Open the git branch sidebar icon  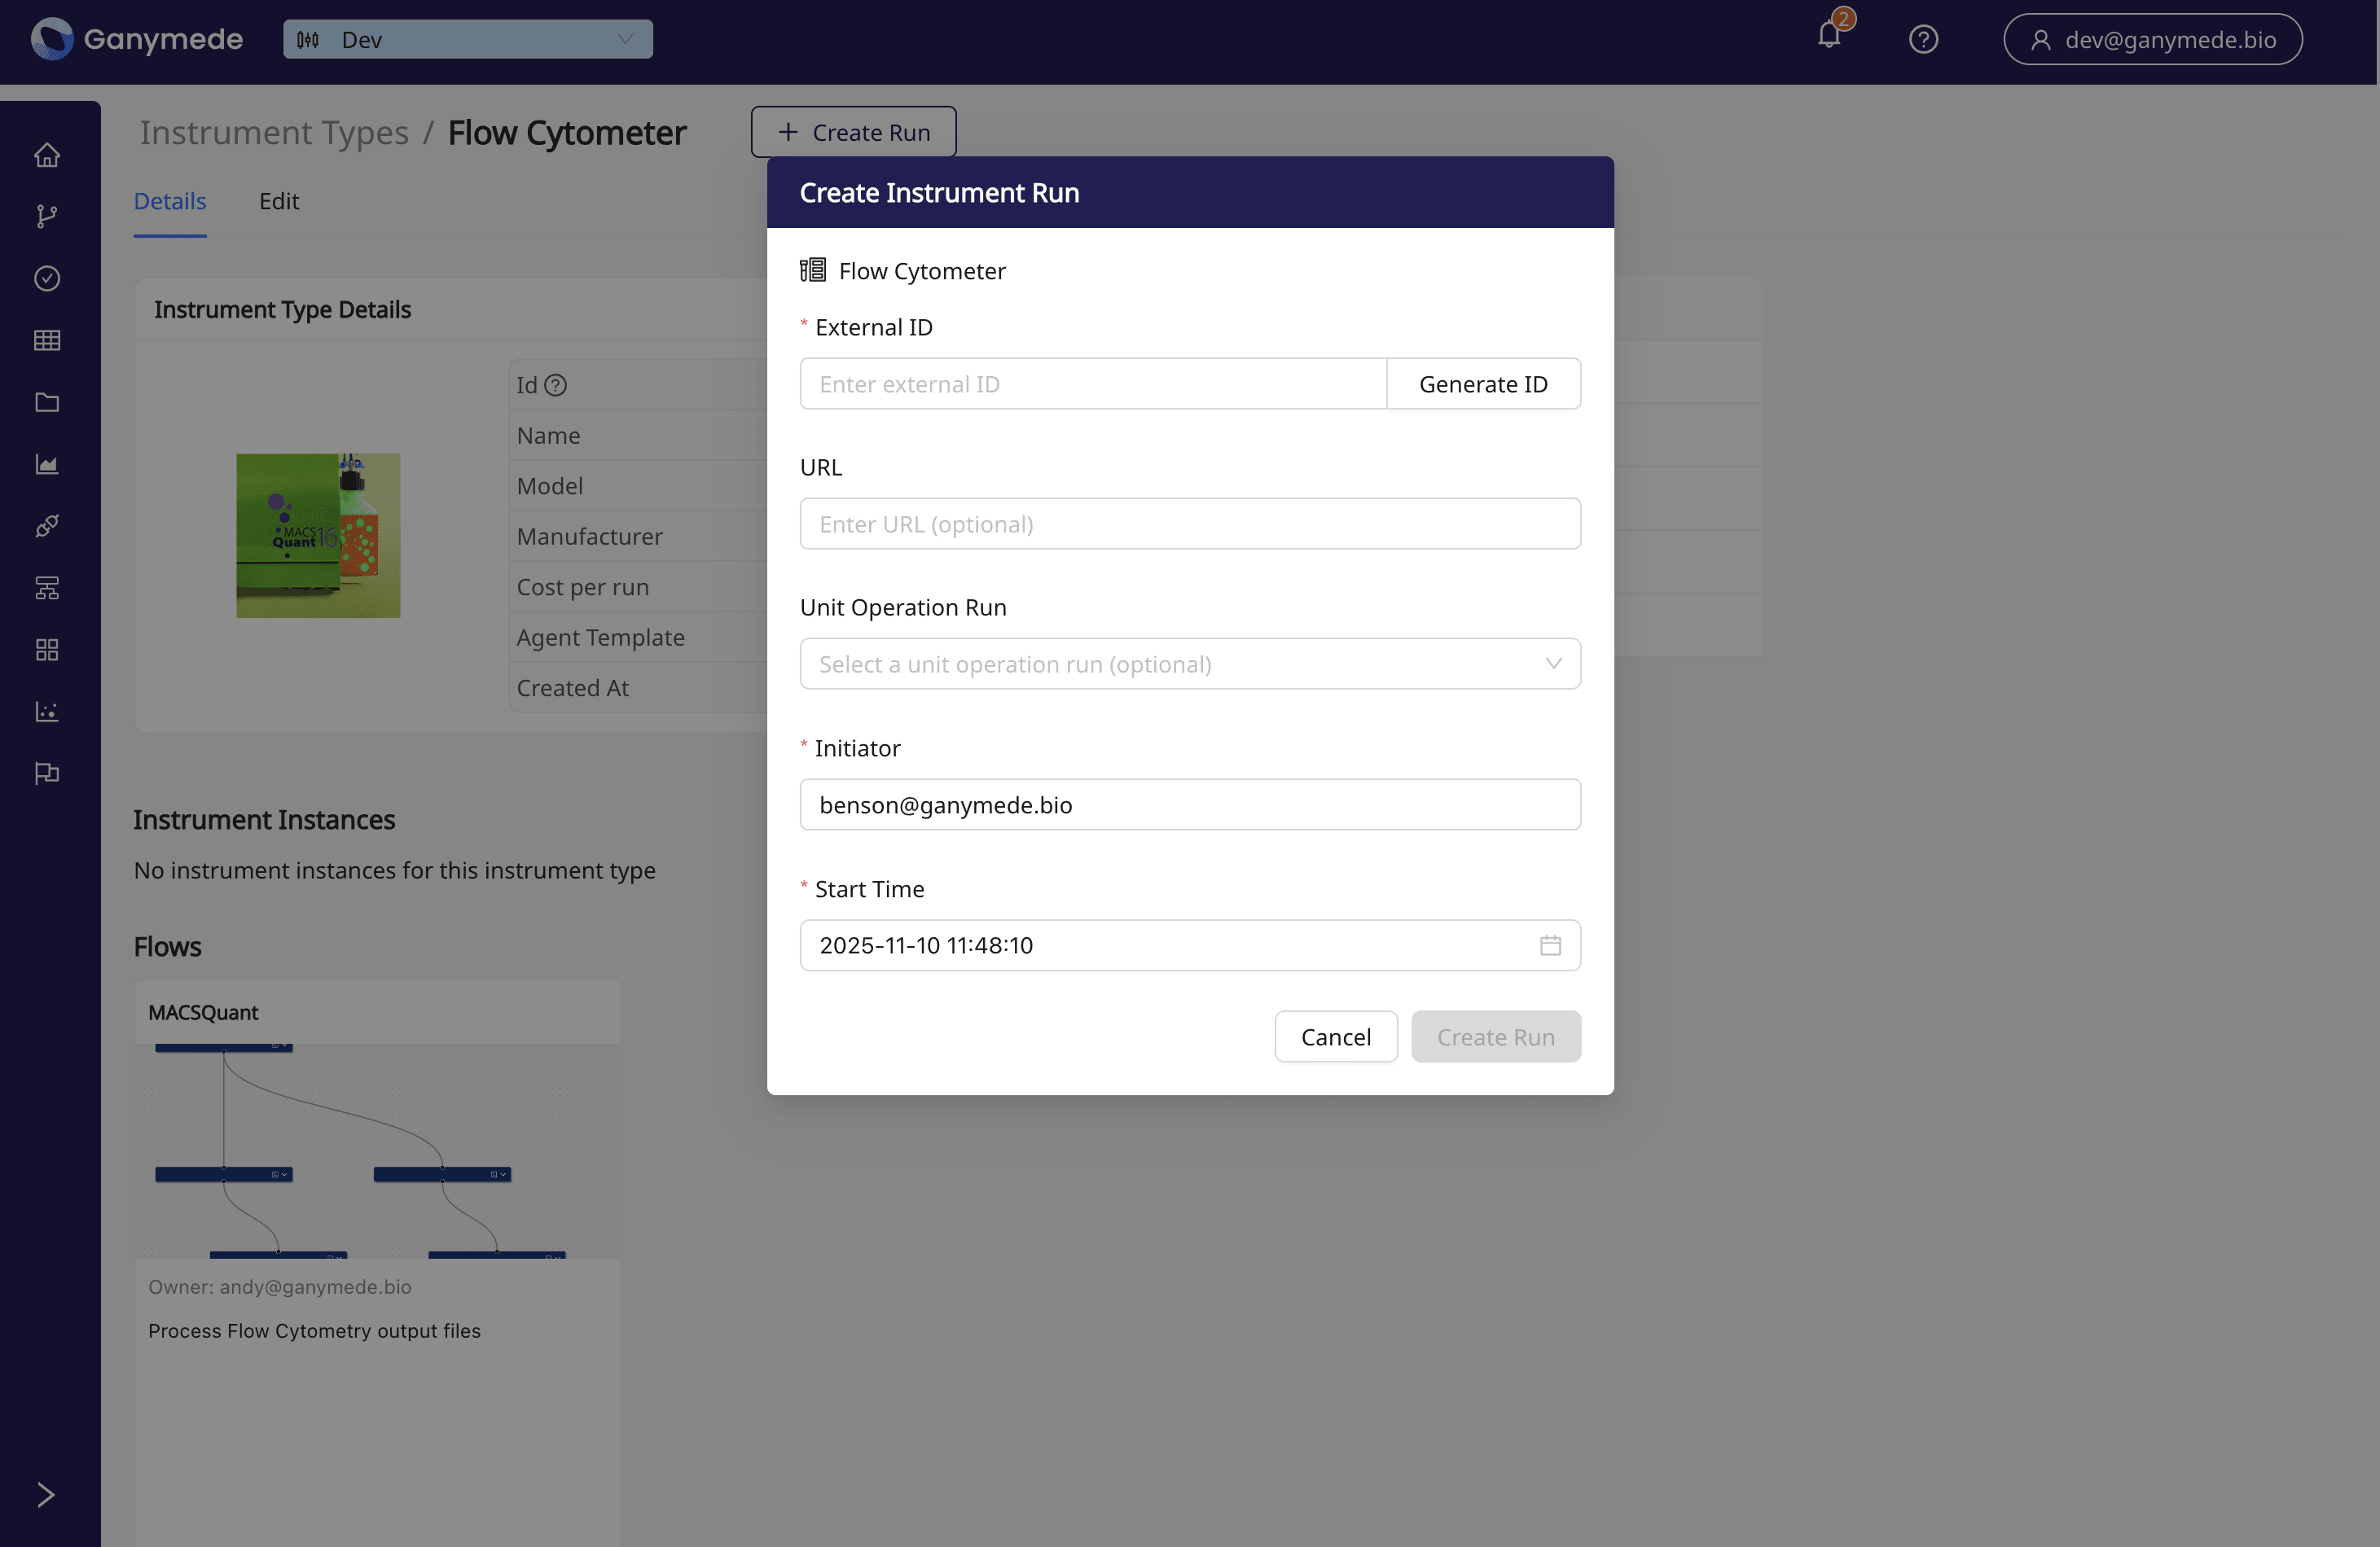pos(47,216)
